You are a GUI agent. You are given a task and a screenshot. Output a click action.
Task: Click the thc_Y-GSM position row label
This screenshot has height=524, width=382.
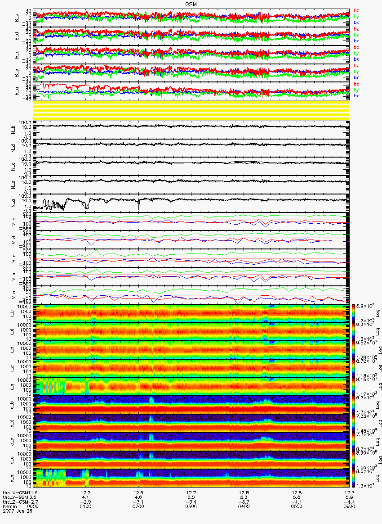pyautogui.click(x=16, y=497)
